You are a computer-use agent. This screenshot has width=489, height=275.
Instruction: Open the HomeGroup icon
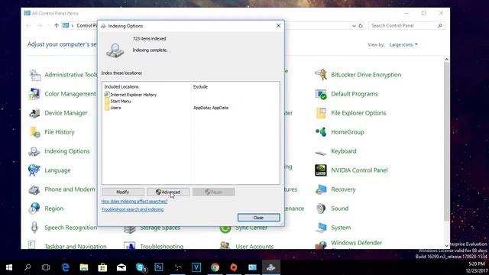click(321, 132)
